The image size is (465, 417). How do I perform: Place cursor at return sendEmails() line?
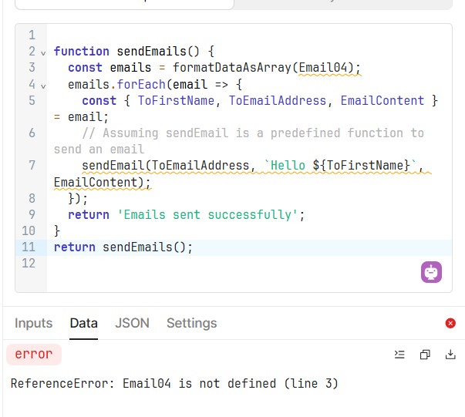pos(123,247)
